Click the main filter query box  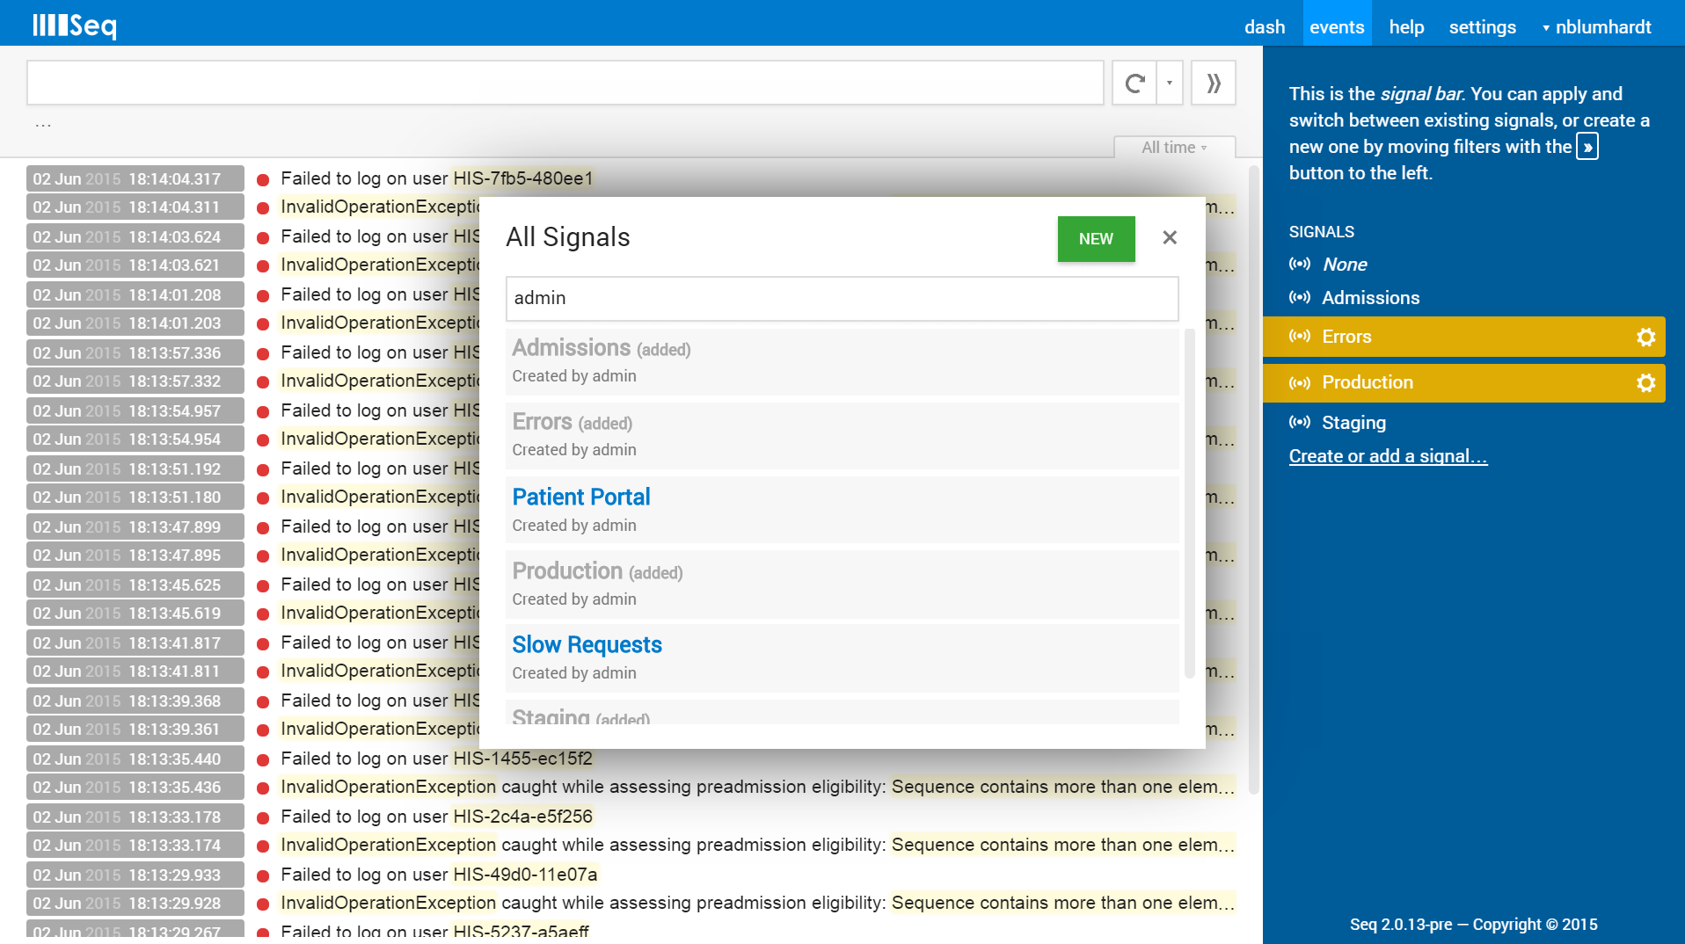point(565,84)
